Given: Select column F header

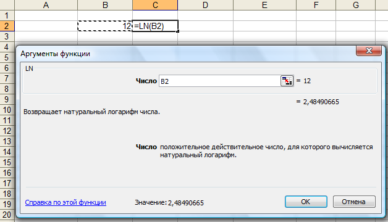Looking at the screenshot, I should coord(316,5).
